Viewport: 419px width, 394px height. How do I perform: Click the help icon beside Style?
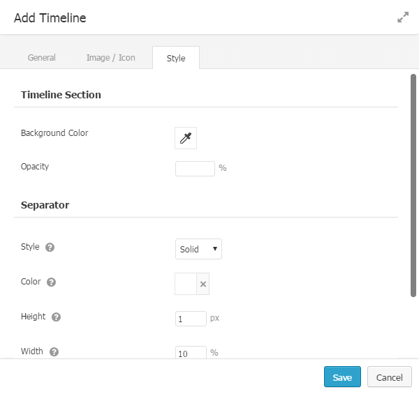point(50,248)
